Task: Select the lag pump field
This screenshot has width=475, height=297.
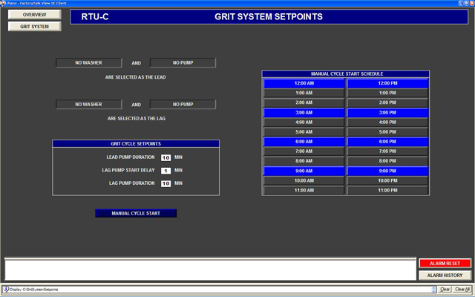Action: [x=183, y=105]
